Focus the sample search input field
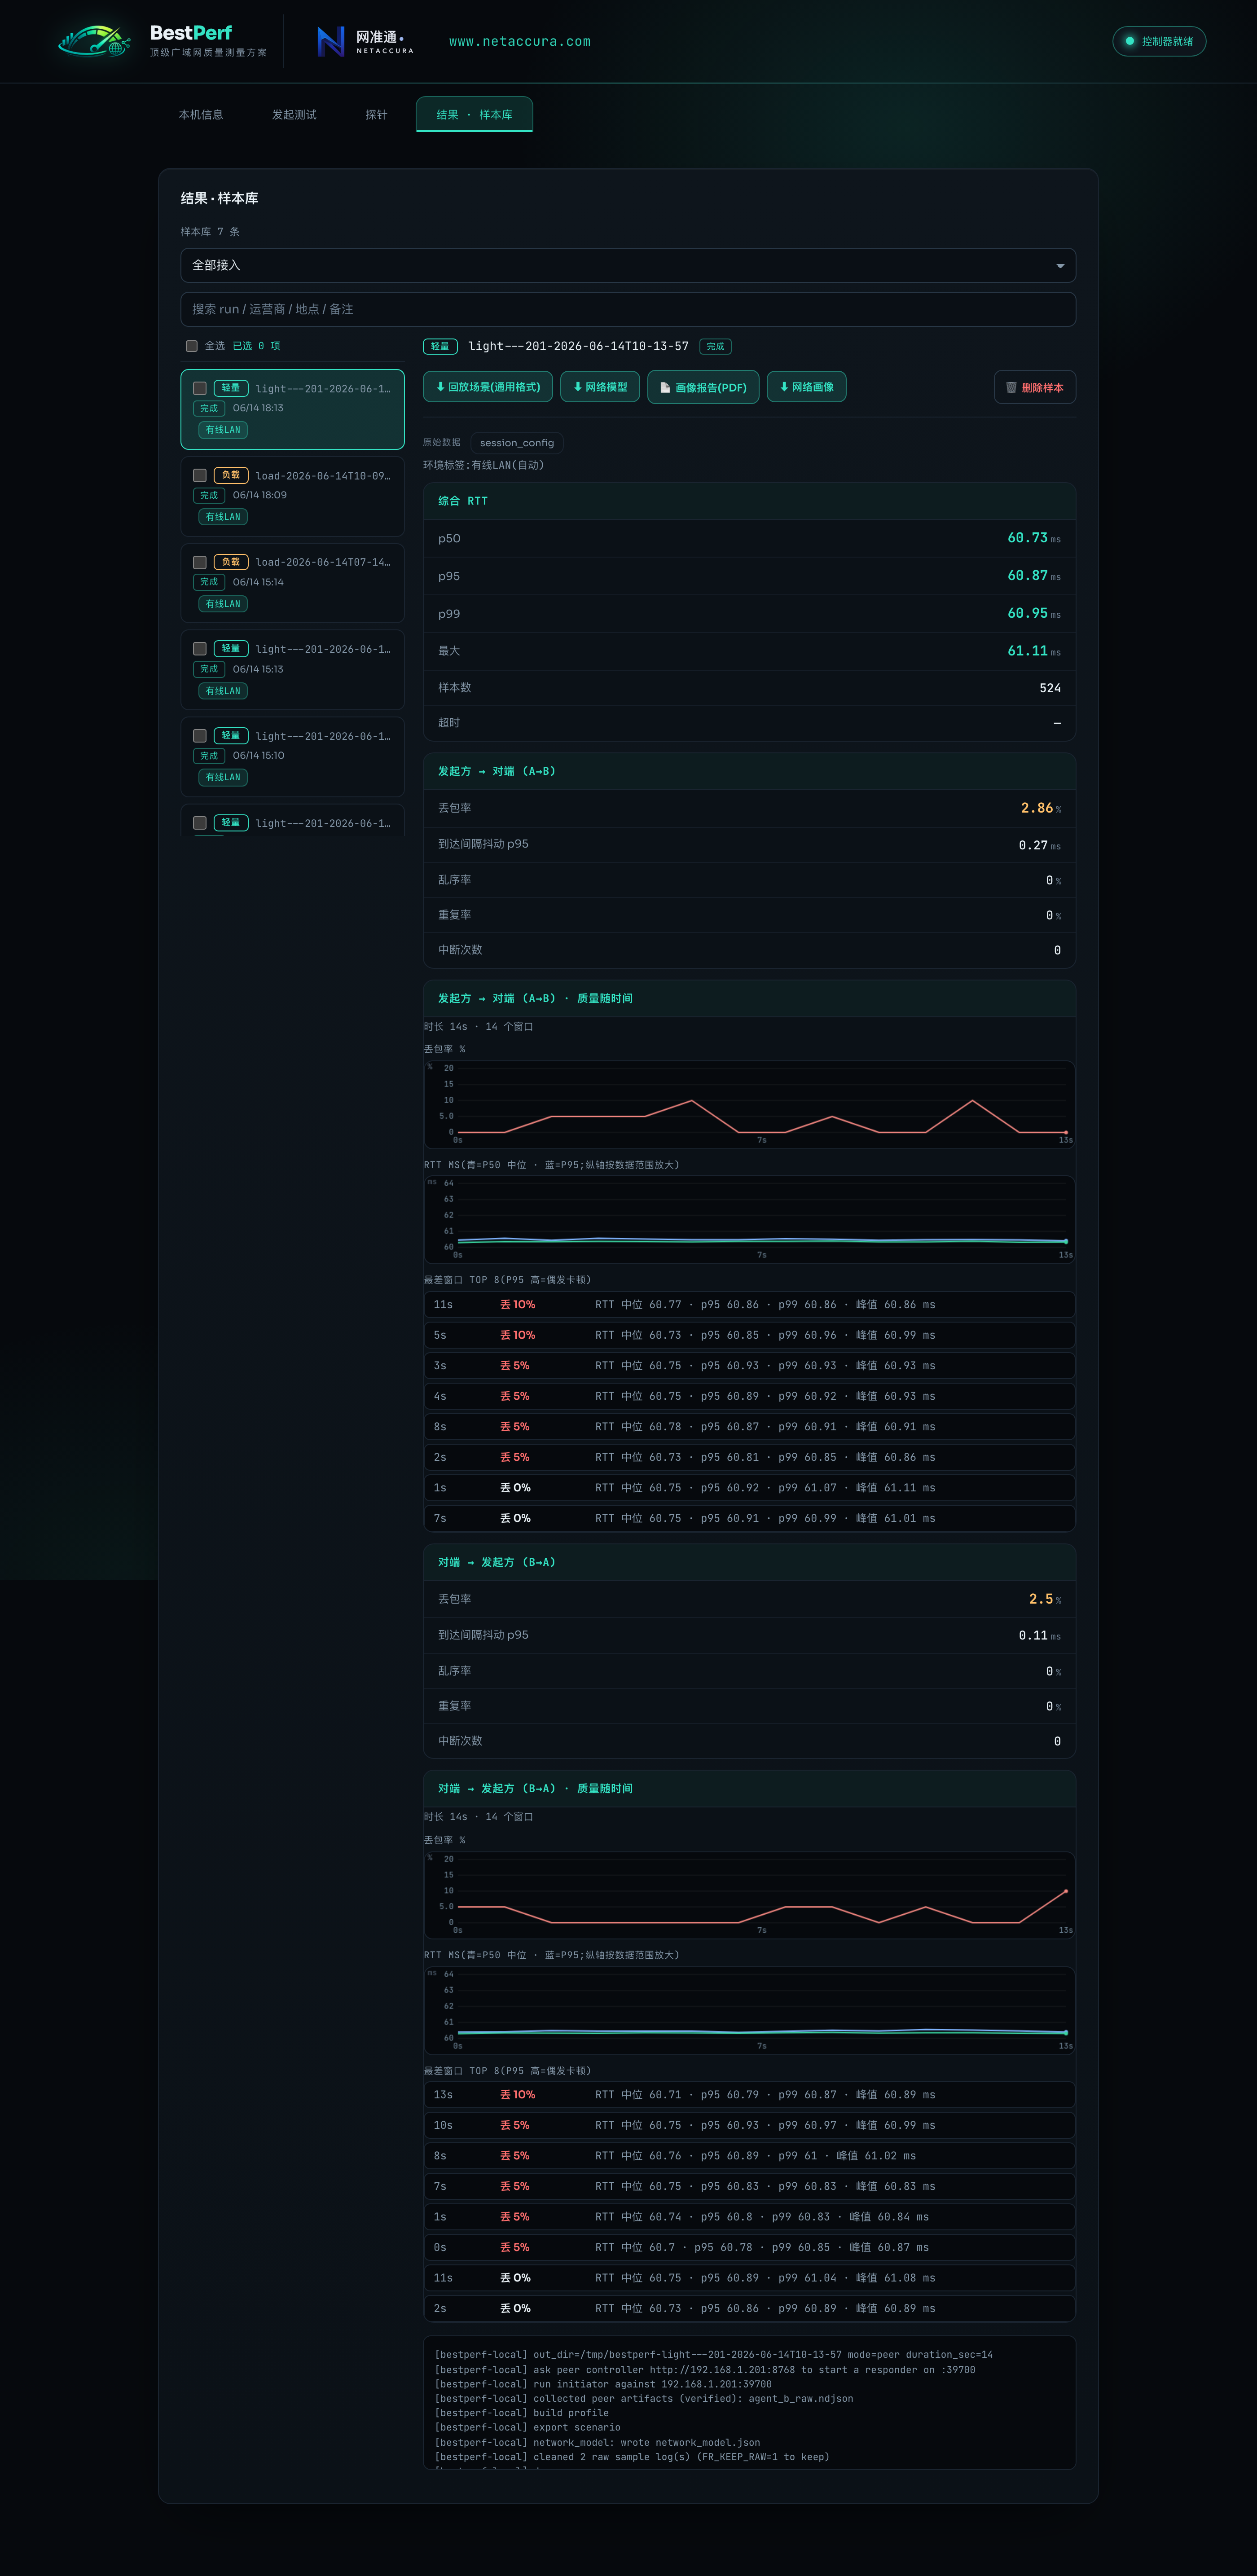Screen dimensions: 1257x2576 628,309
